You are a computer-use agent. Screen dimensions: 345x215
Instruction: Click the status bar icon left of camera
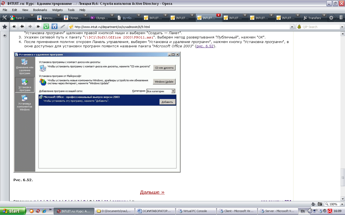(x=313, y=204)
